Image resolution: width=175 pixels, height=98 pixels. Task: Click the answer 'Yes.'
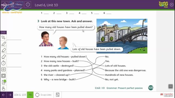click(x=107, y=61)
